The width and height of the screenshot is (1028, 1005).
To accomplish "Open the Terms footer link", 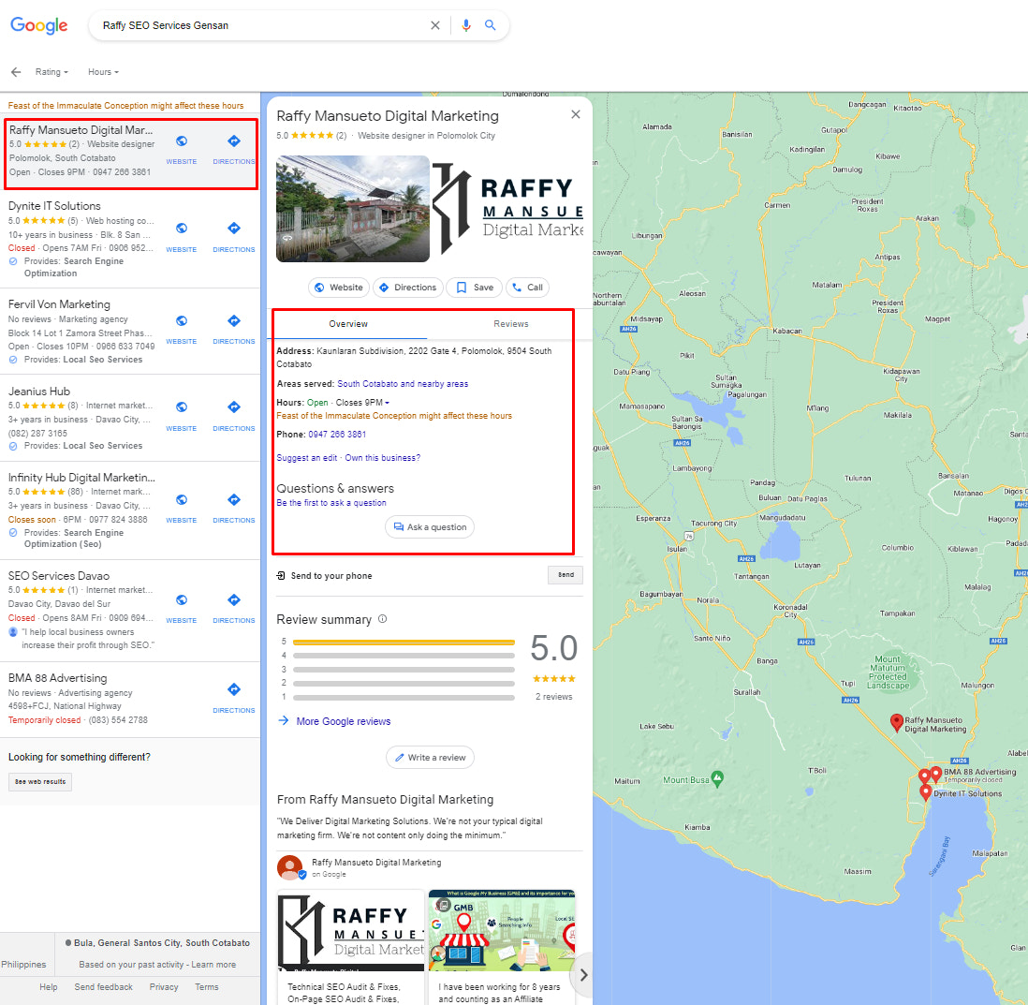I will 207,986.
